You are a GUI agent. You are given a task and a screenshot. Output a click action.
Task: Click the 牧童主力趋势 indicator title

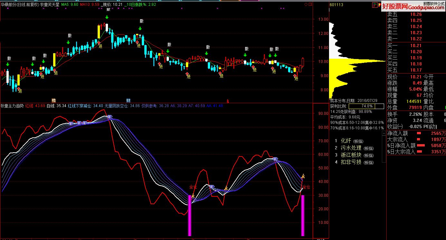tap(12, 106)
